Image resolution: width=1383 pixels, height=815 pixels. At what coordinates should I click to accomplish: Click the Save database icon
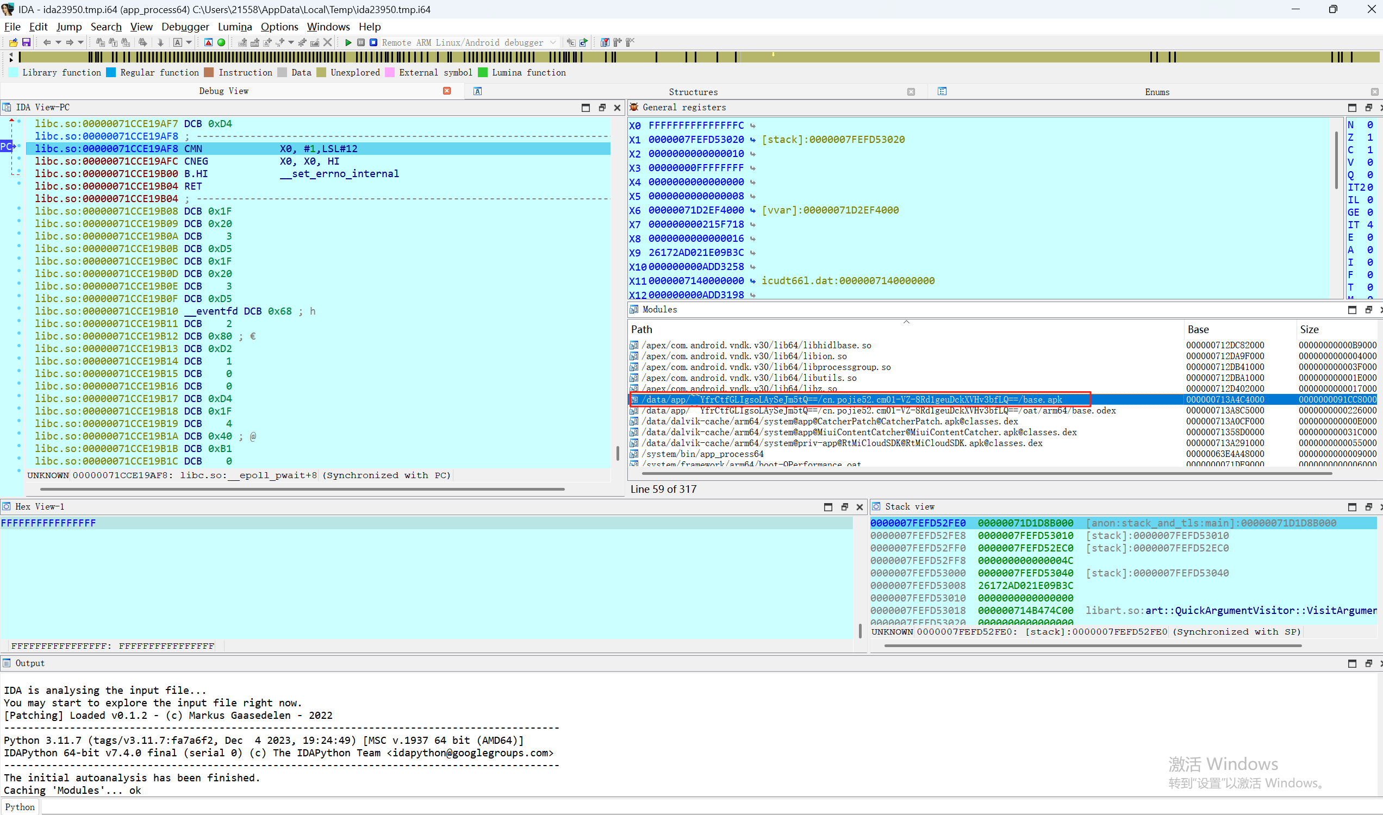[26, 42]
